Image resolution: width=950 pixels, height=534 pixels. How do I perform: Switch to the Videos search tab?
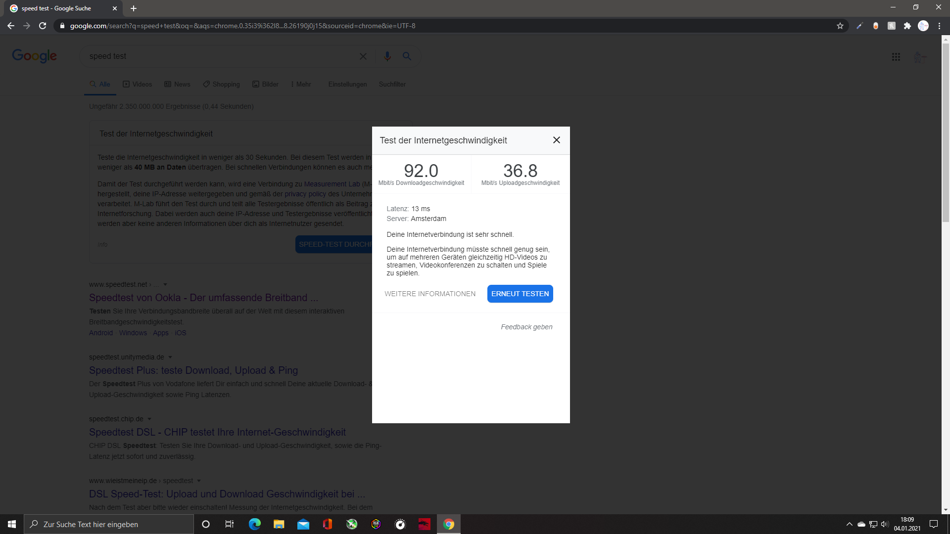point(137,84)
